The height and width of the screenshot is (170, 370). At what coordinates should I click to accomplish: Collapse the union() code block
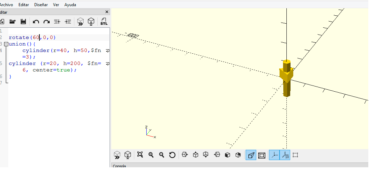(x=5, y=44)
